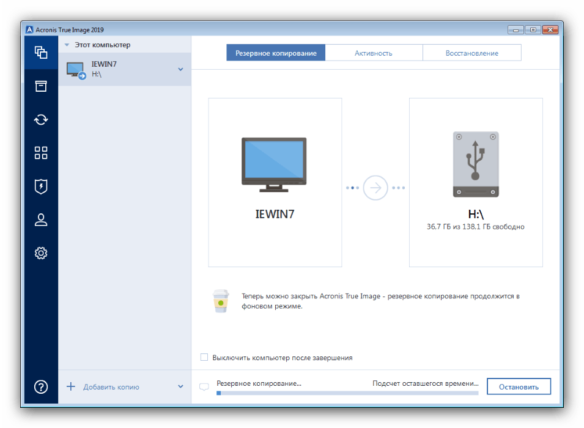Click Добавить копию to add backup

[110, 386]
